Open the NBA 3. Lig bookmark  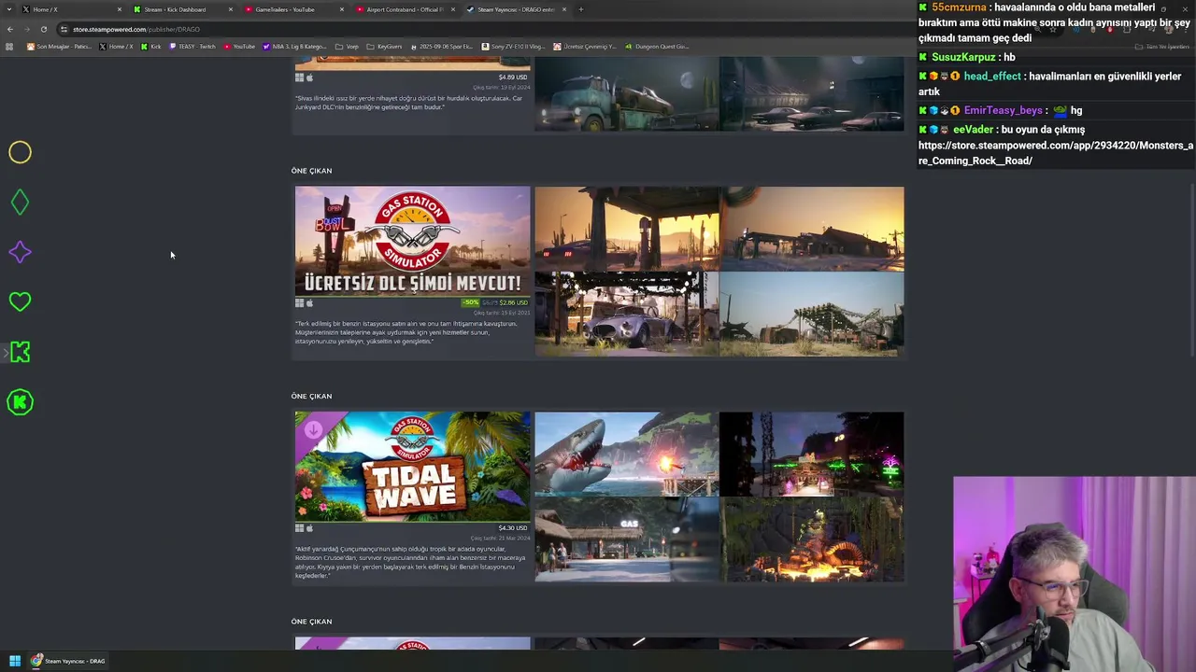point(294,46)
